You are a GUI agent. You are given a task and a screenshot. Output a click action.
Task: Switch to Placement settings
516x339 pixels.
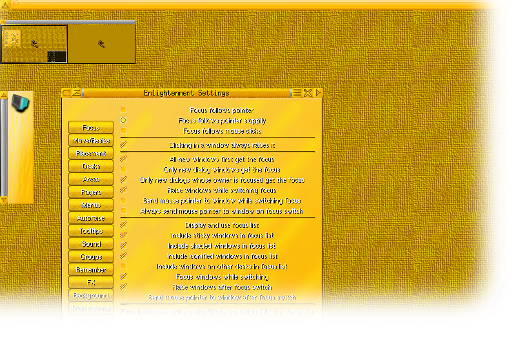coord(91,153)
